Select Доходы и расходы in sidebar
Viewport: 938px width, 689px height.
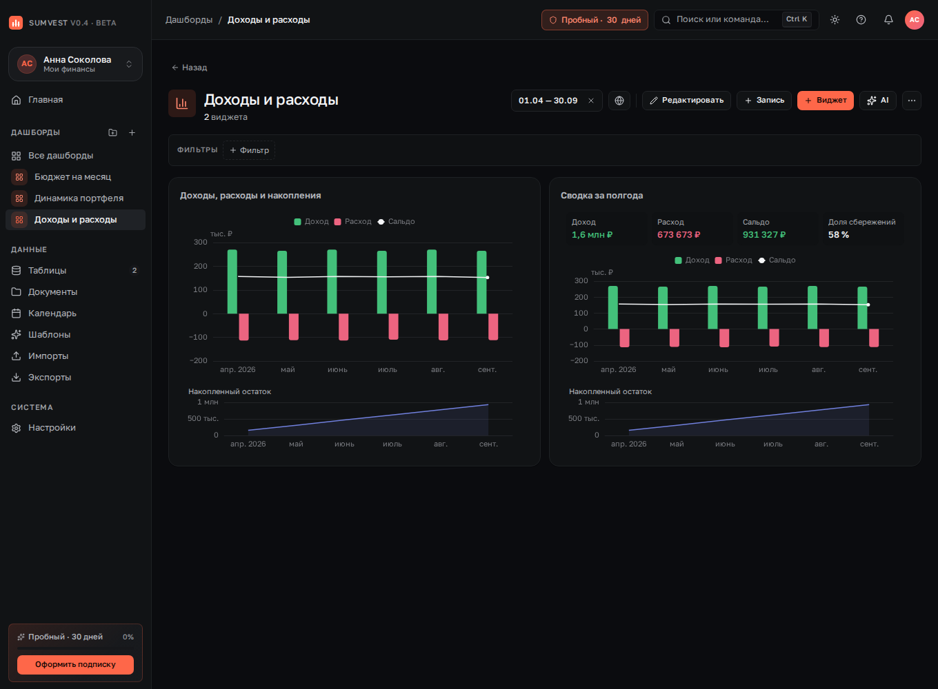[75, 220]
